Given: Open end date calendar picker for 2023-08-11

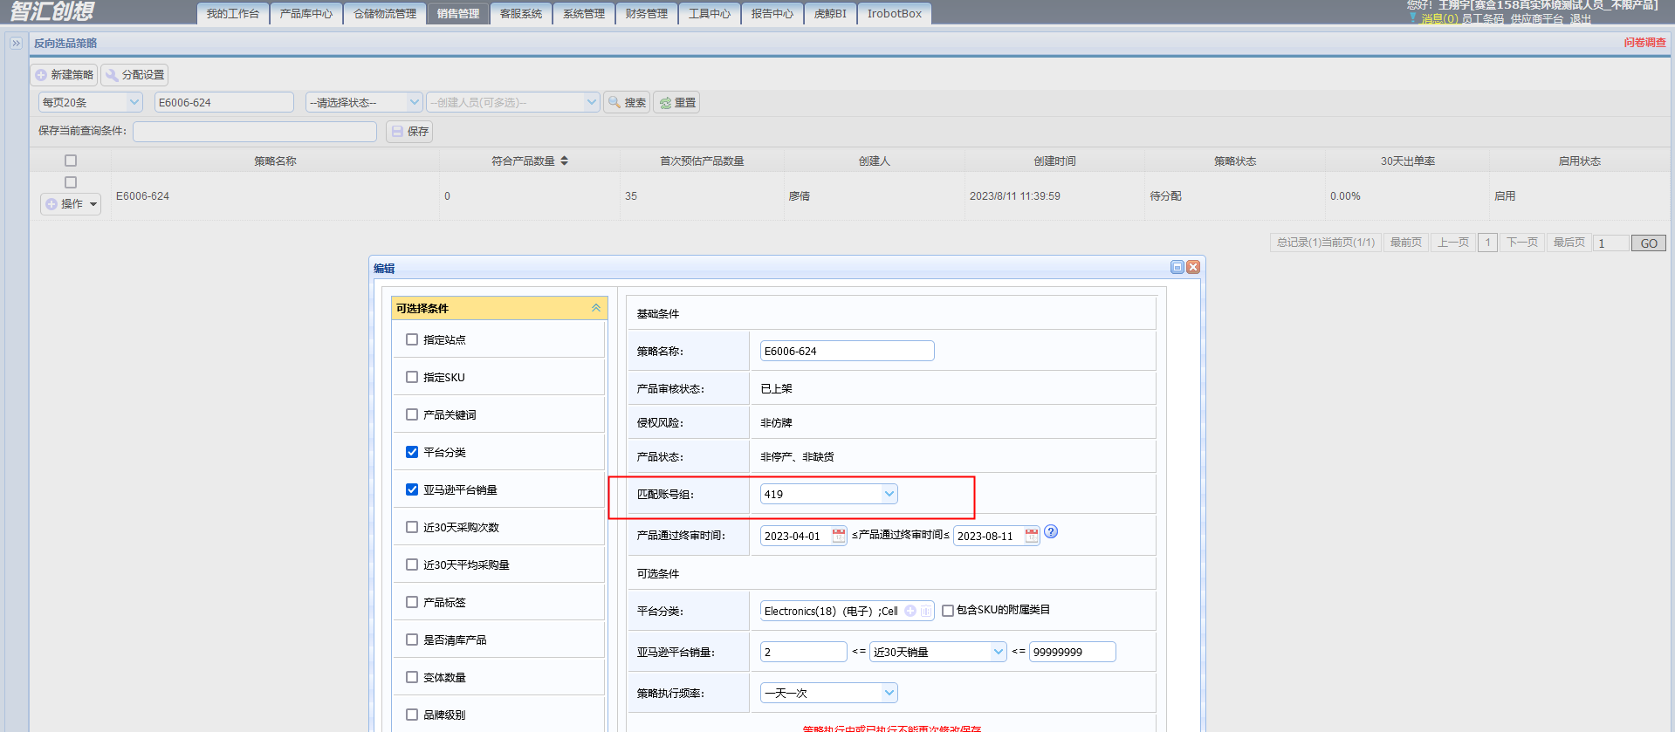Looking at the screenshot, I should (x=1031, y=536).
